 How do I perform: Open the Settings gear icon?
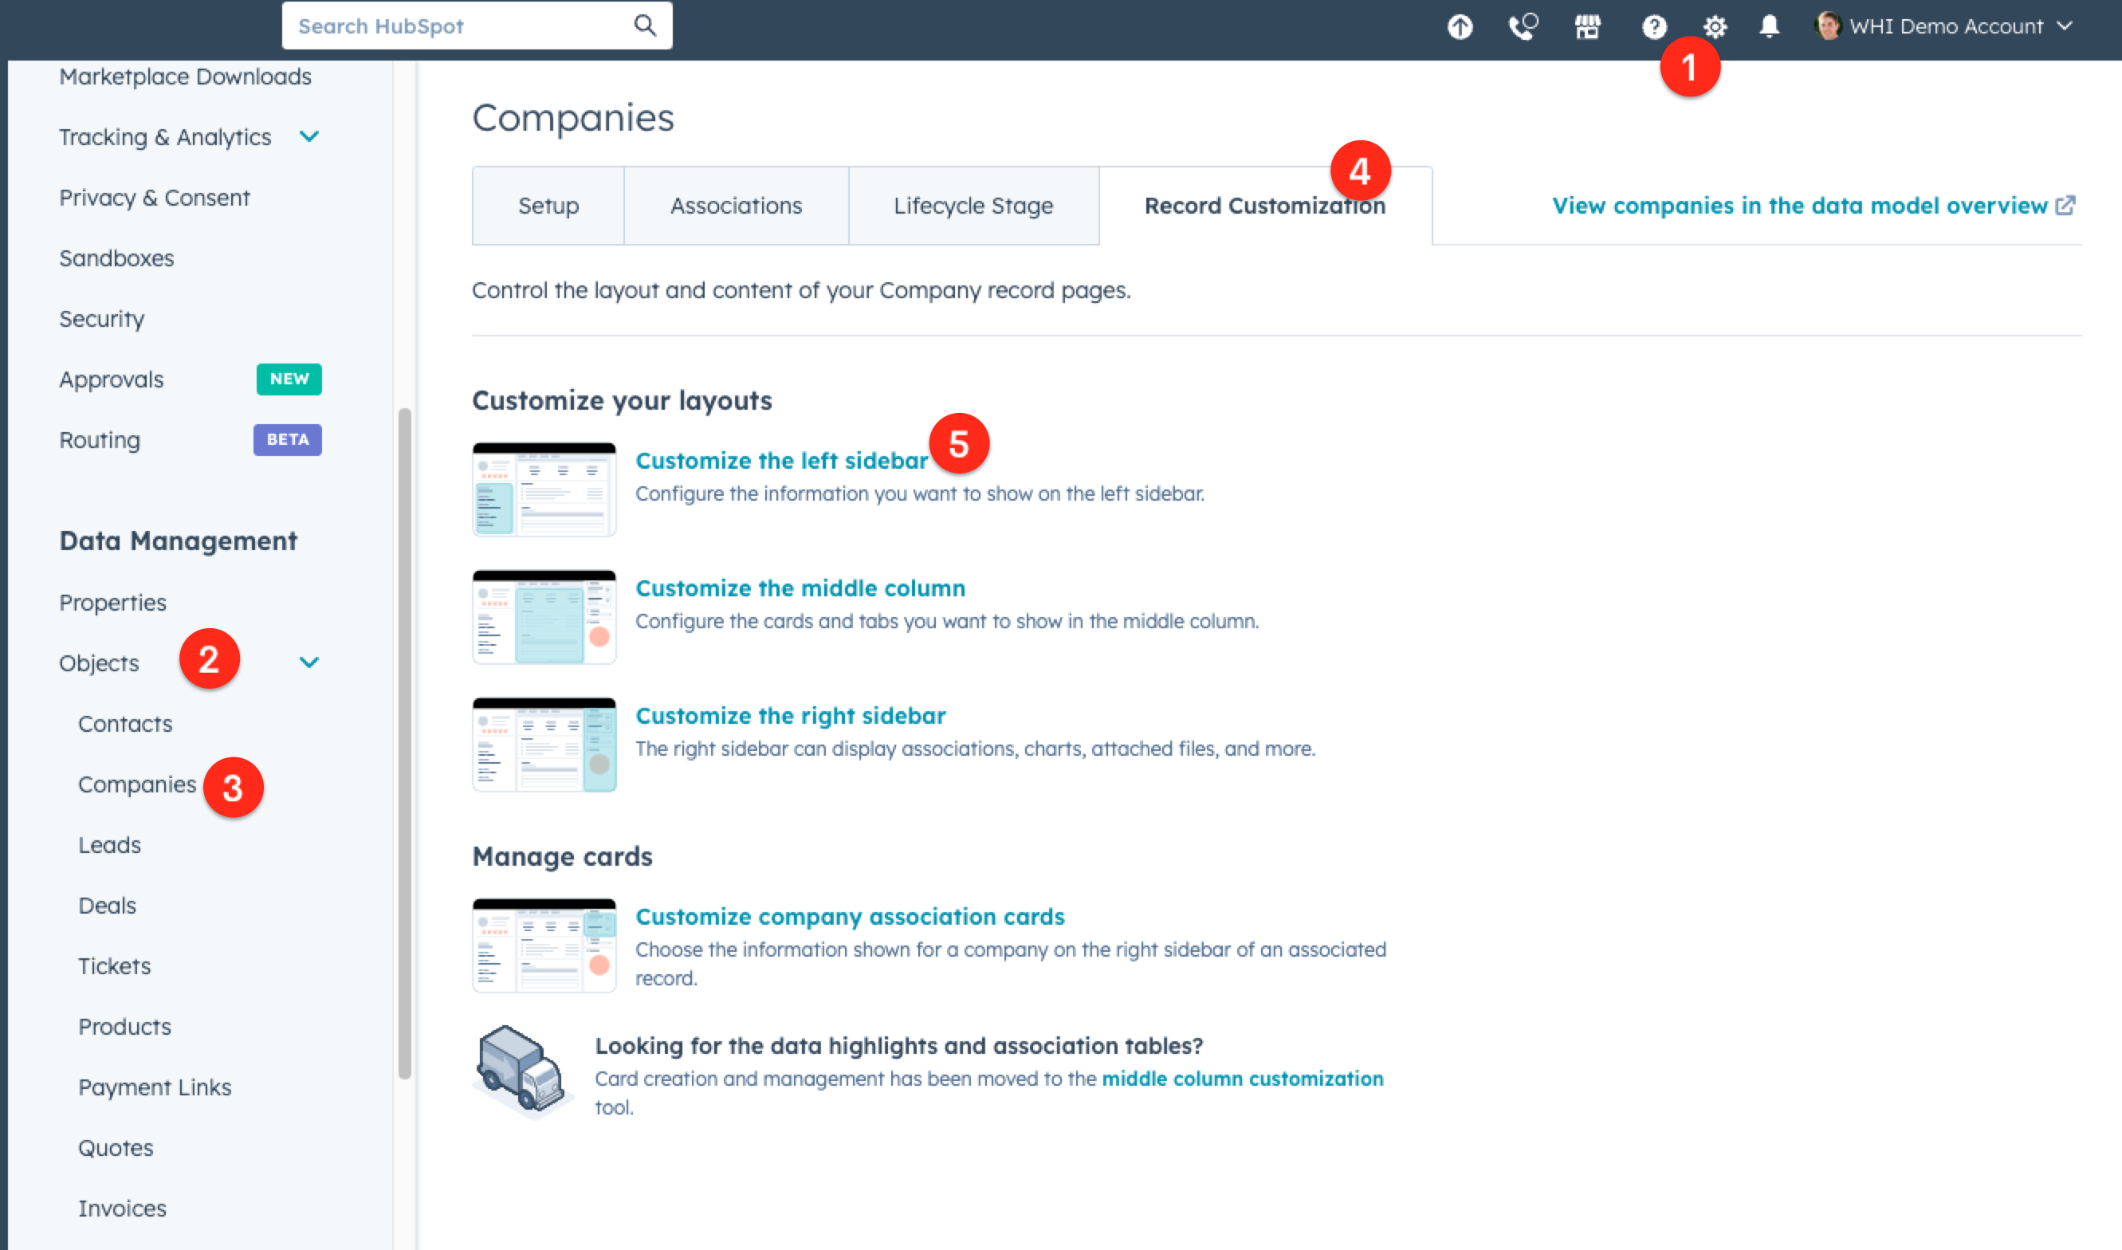tap(1715, 26)
